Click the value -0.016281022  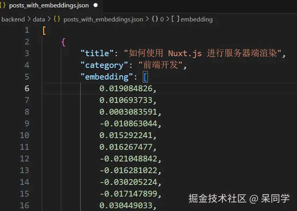click(128, 170)
